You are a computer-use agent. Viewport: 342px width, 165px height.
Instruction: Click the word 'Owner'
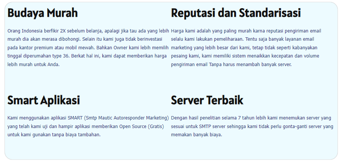pos(116,47)
